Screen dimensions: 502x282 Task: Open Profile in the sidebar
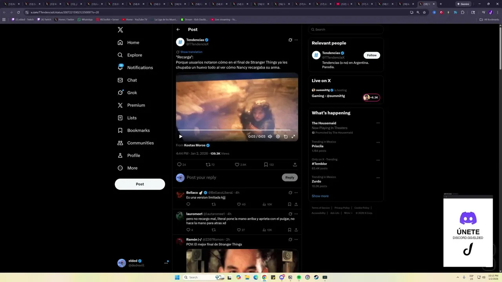129,155
